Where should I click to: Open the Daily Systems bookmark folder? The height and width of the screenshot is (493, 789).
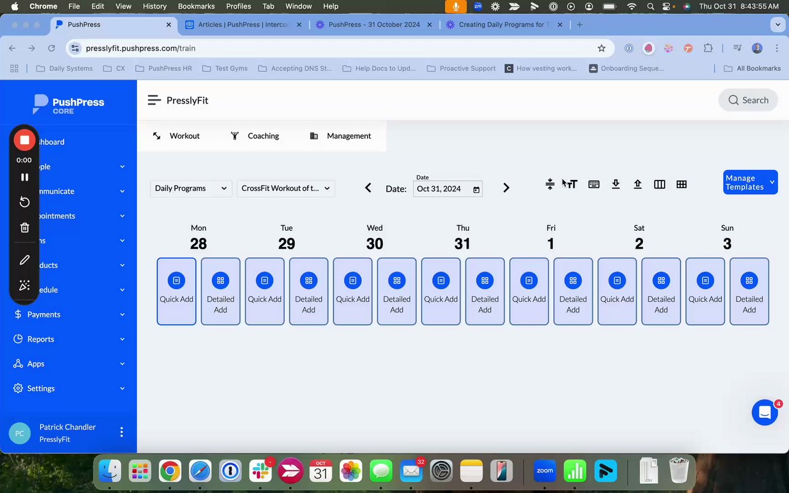[65, 68]
